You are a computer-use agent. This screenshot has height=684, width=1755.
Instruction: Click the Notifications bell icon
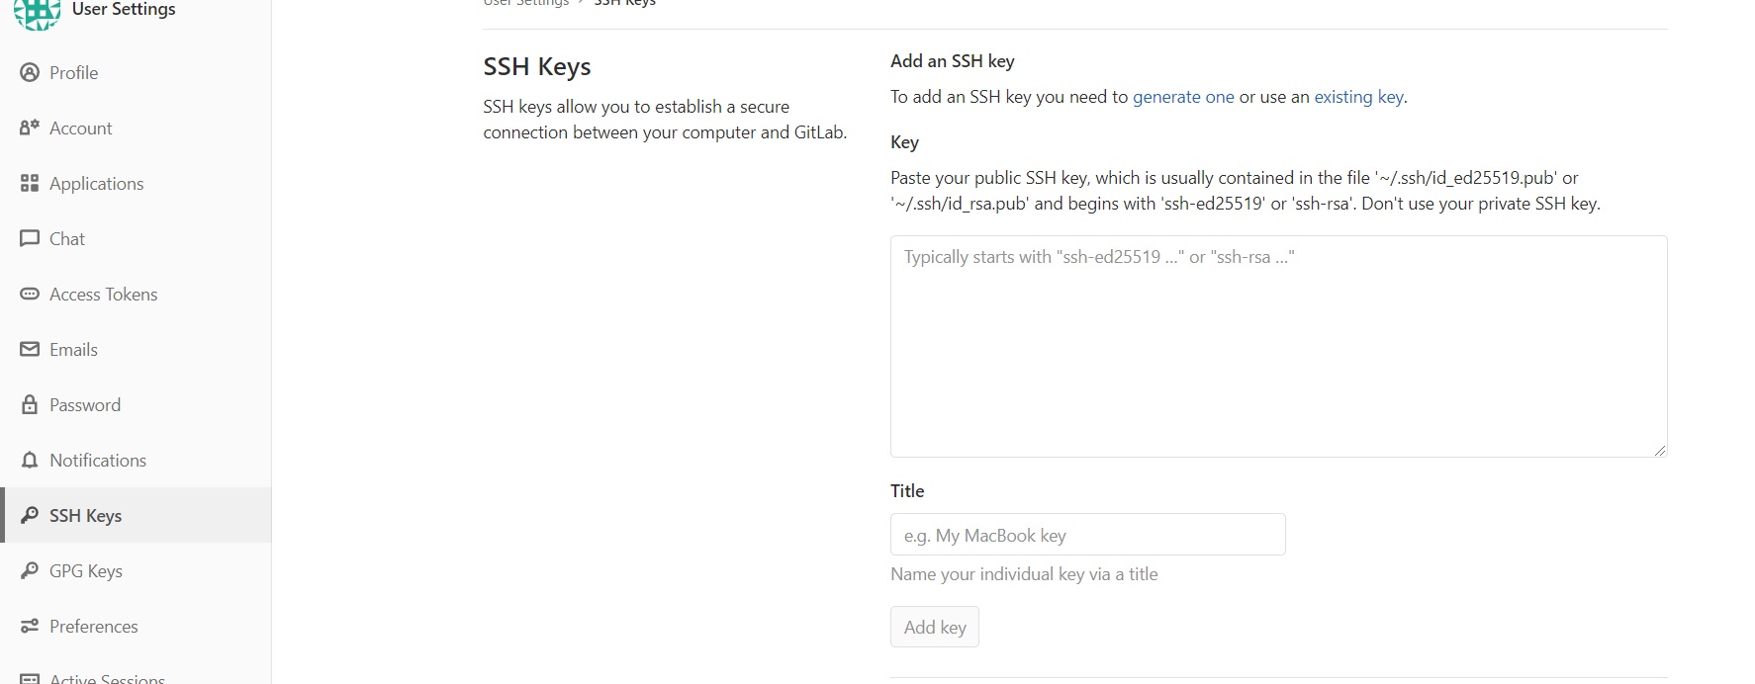[x=30, y=460]
